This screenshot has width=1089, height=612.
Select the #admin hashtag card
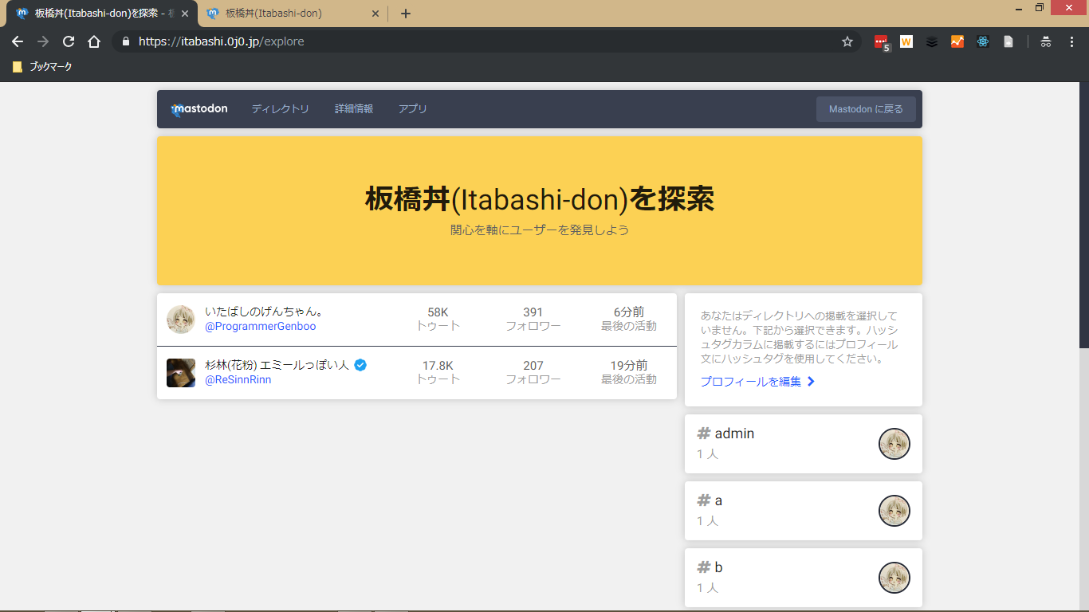[803, 443]
